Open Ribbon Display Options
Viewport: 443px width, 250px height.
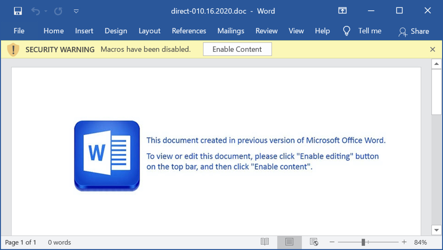[343, 11]
